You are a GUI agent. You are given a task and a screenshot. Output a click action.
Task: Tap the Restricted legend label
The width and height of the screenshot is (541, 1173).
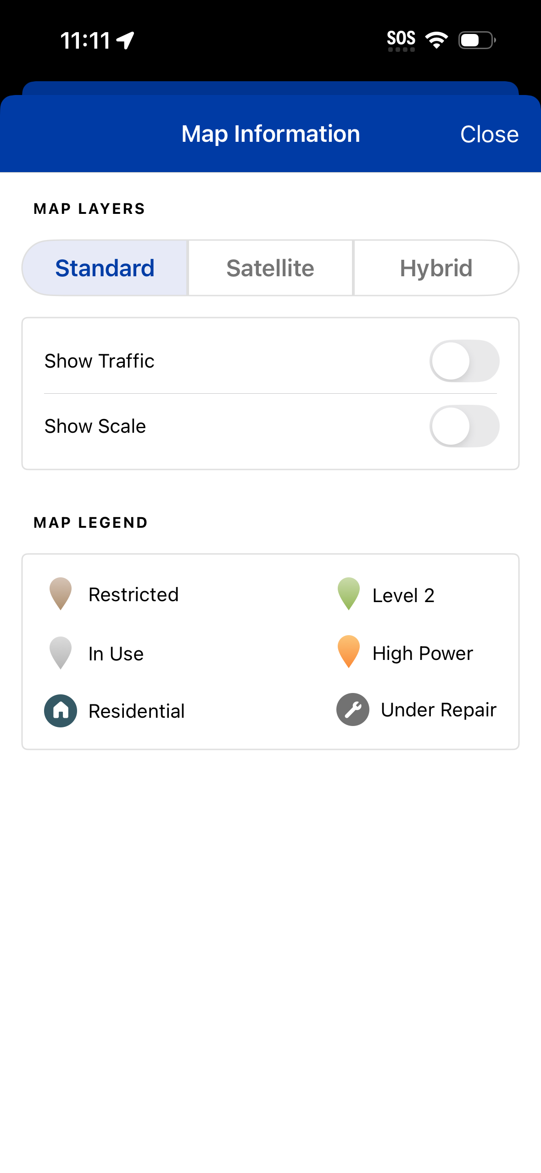134,595
